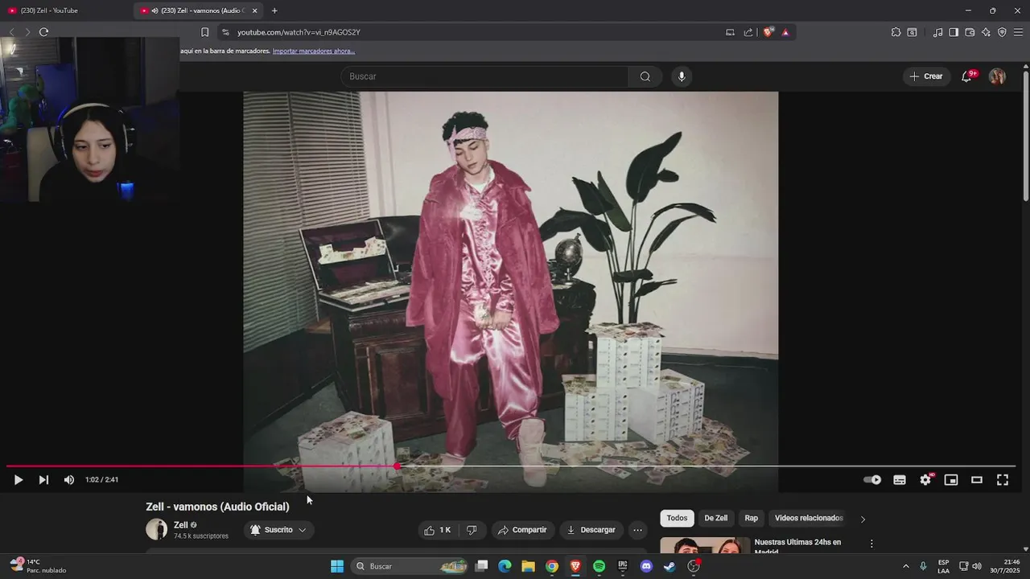Viewport: 1030px width, 579px height.
Task: Toggle the autoplay switch in player
Action: [872, 480]
